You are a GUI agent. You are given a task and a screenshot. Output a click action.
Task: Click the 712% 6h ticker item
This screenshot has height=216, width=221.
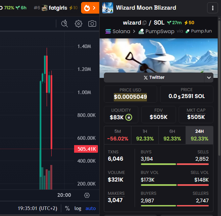click(13, 8)
